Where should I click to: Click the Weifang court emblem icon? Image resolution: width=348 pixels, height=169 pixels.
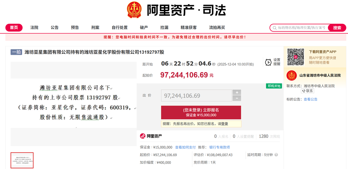click(292, 76)
